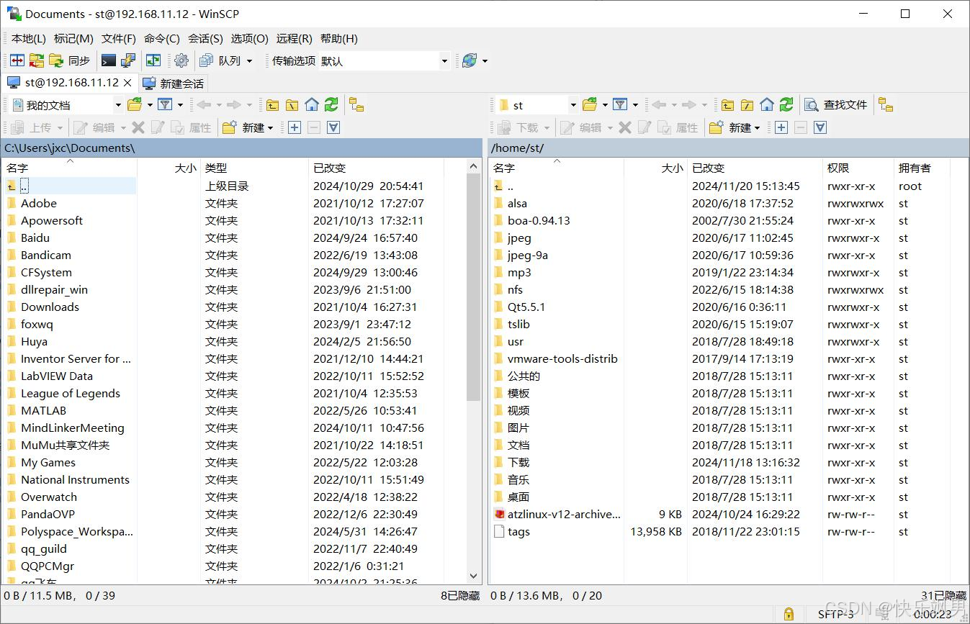The image size is (970, 624).
Task: Select the MATLAB folder in local panel
Action: click(43, 411)
